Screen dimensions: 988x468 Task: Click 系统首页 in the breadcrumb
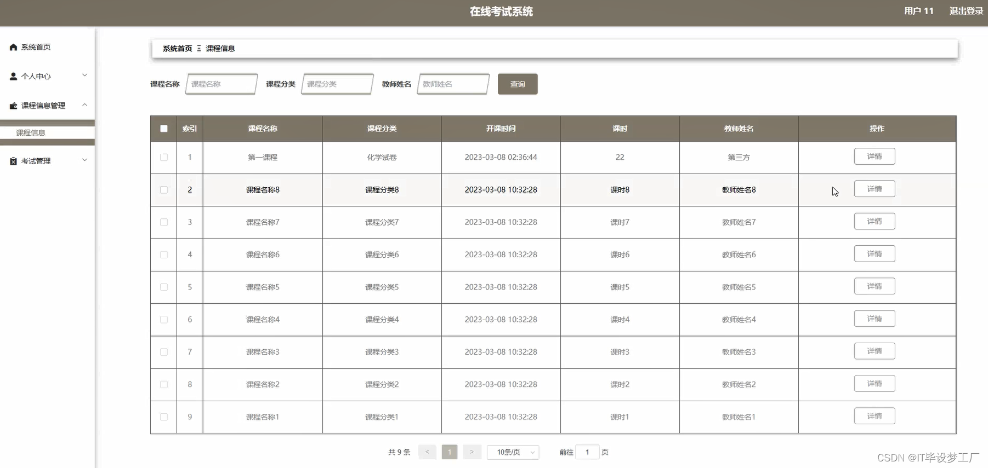[x=178, y=49]
